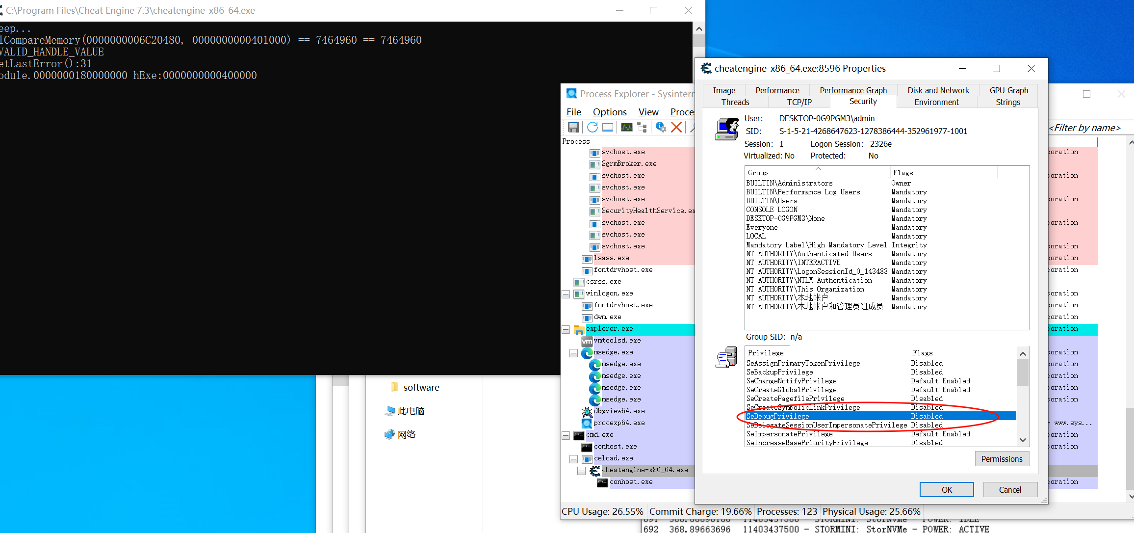Click the process Properties info-gear icon

point(661,127)
